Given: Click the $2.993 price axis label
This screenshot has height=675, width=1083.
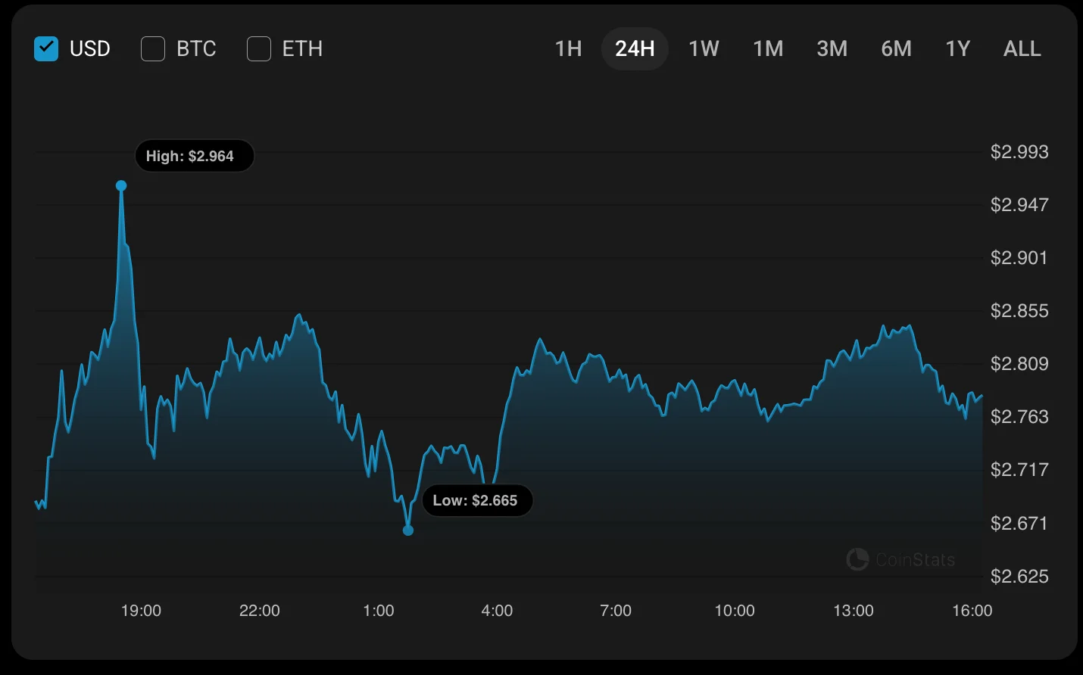Looking at the screenshot, I should tap(1019, 152).
